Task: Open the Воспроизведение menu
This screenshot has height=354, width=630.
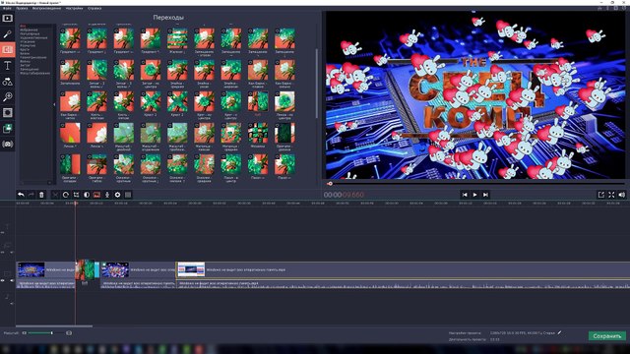Action: pos(46,8)
